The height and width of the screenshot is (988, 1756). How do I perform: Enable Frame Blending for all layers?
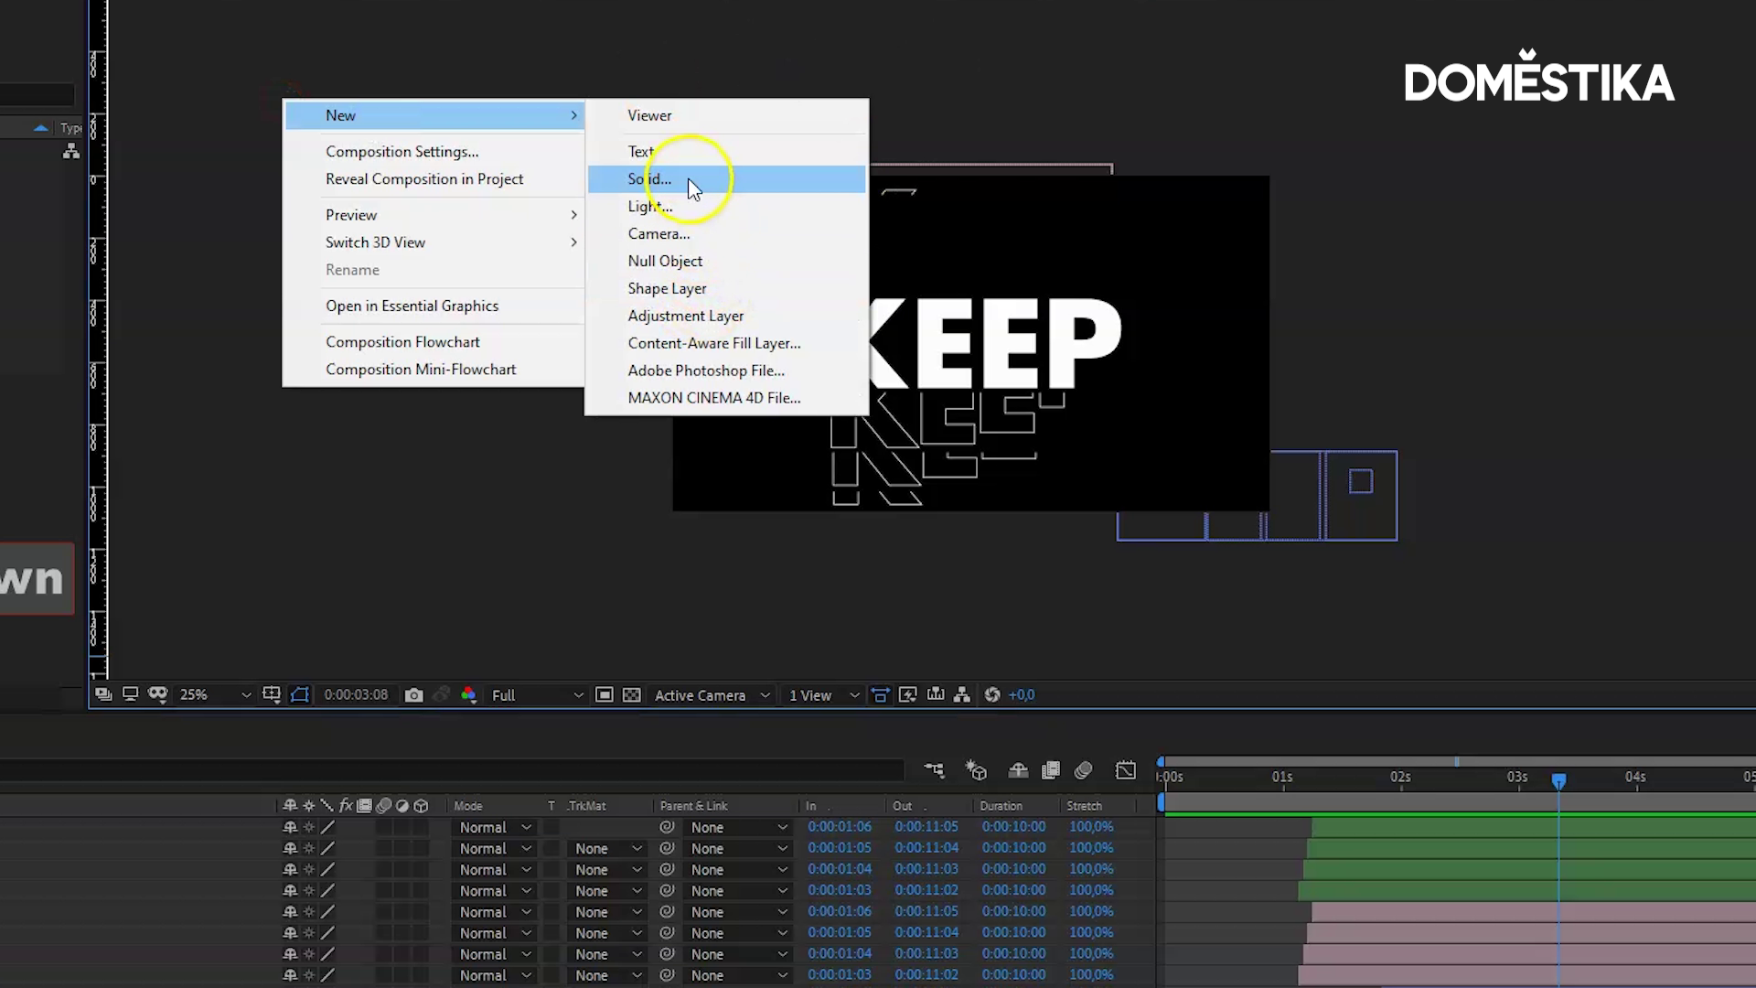click(1051, 770)
